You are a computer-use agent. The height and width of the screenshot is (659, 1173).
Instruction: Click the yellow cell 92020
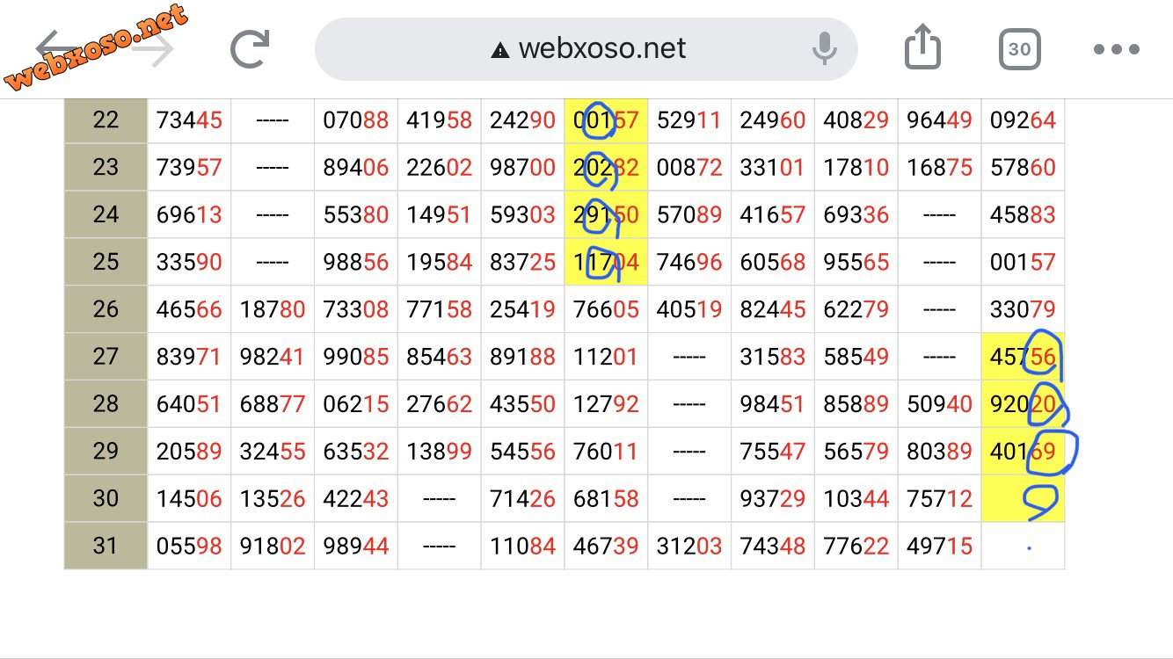(1023, 404)
